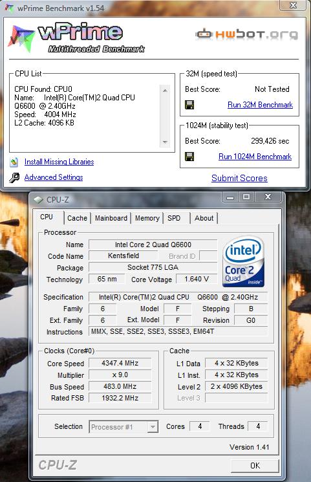Screen dimensions: 311x482
Task: Switch to the Memory tab
Action: click(147, 218)
